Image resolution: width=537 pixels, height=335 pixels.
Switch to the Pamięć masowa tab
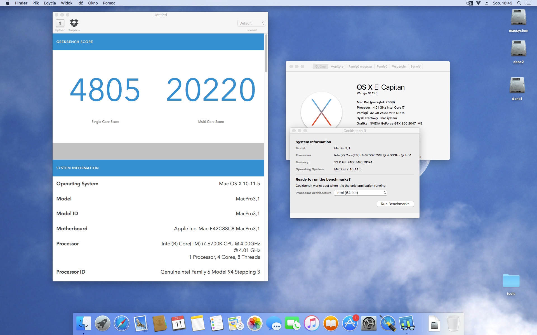pyautogui.click(x=360, y=66)
